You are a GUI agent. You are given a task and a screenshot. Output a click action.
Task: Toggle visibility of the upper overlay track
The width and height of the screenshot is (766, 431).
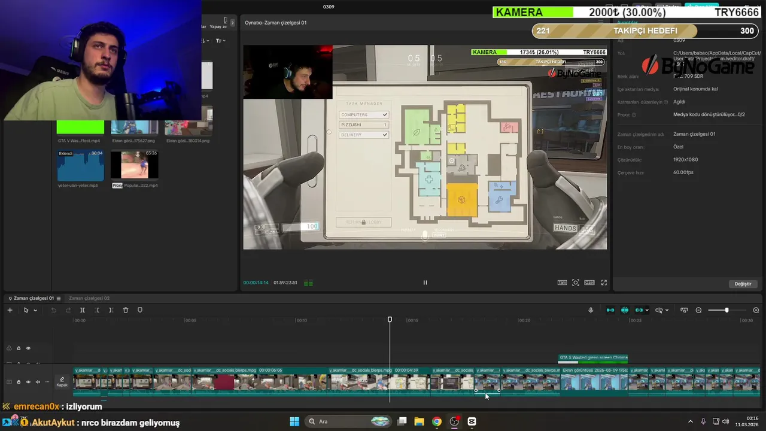pos(28,348)
